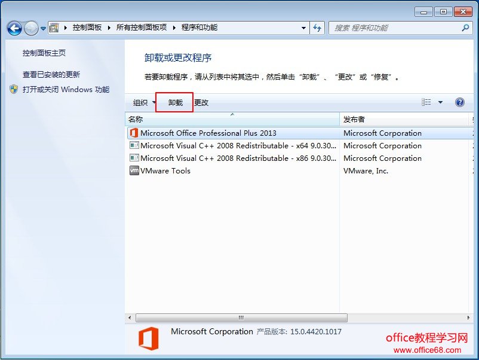Click 更改 in the toolbar
Screen dimensions: 479x360
tap(201, 103)
